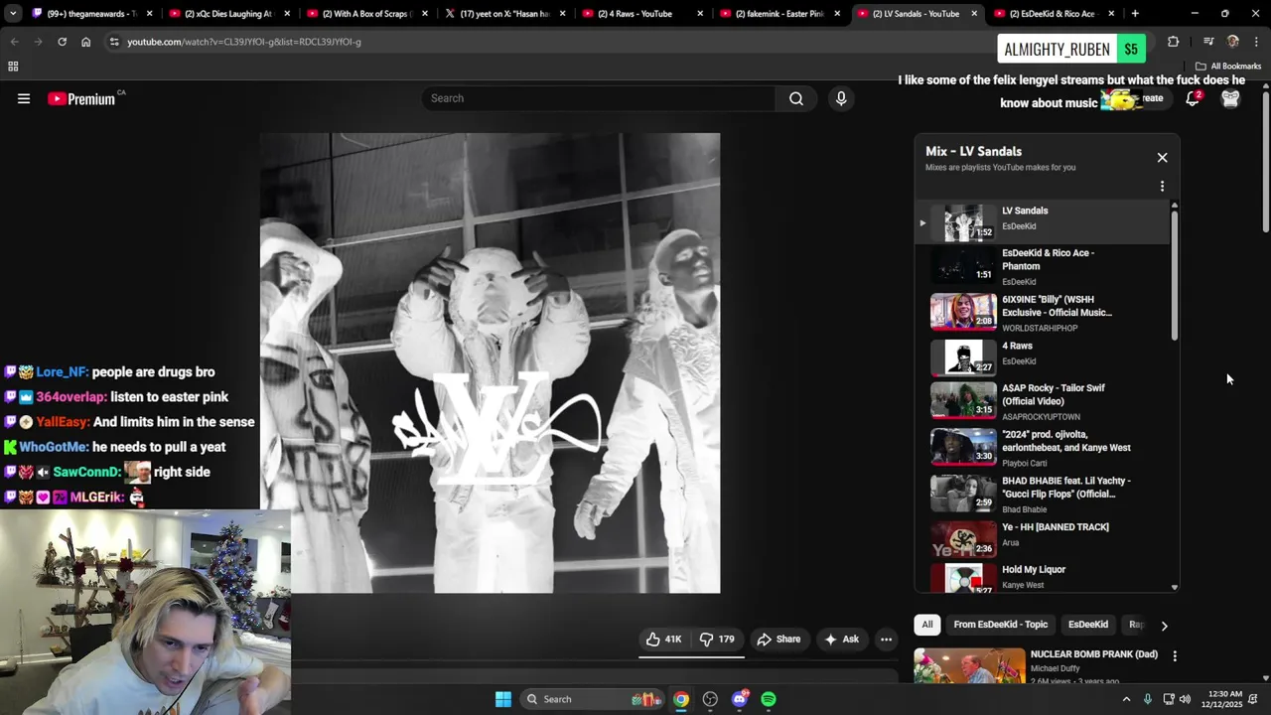Open browser home page button
The width and height of the screenshot is (1271, 715).
point(85,42)
